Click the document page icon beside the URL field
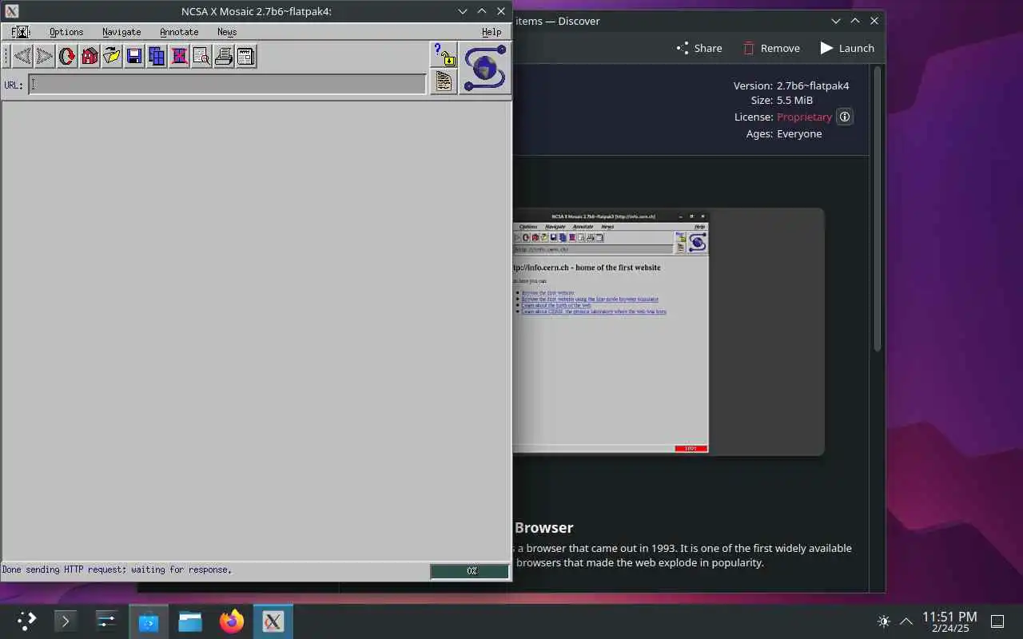The image size is (1023, 639). (444, 81)
